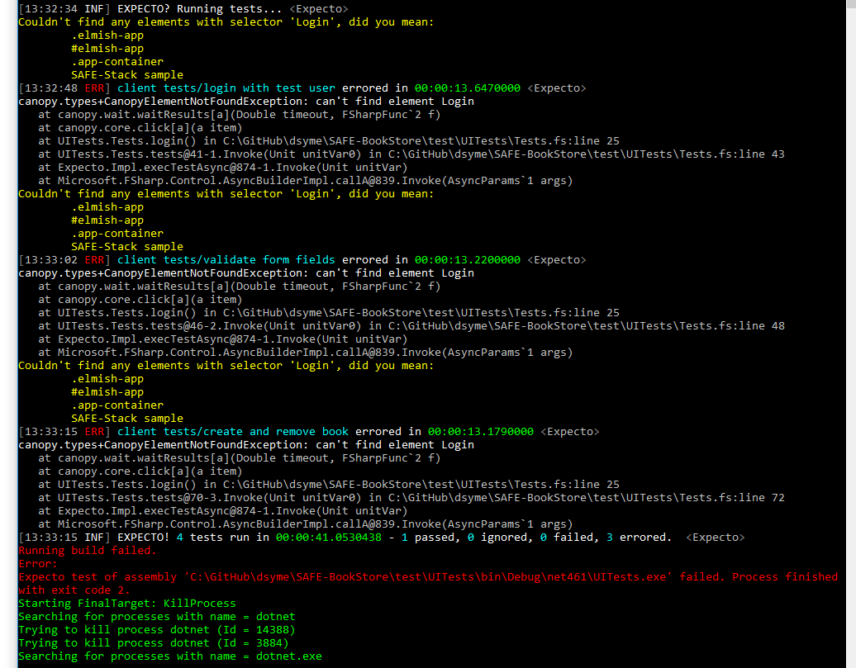Screen dimensions: 856x668
Task: Click 'with exit code 2.' text
Action: [74, 590]
